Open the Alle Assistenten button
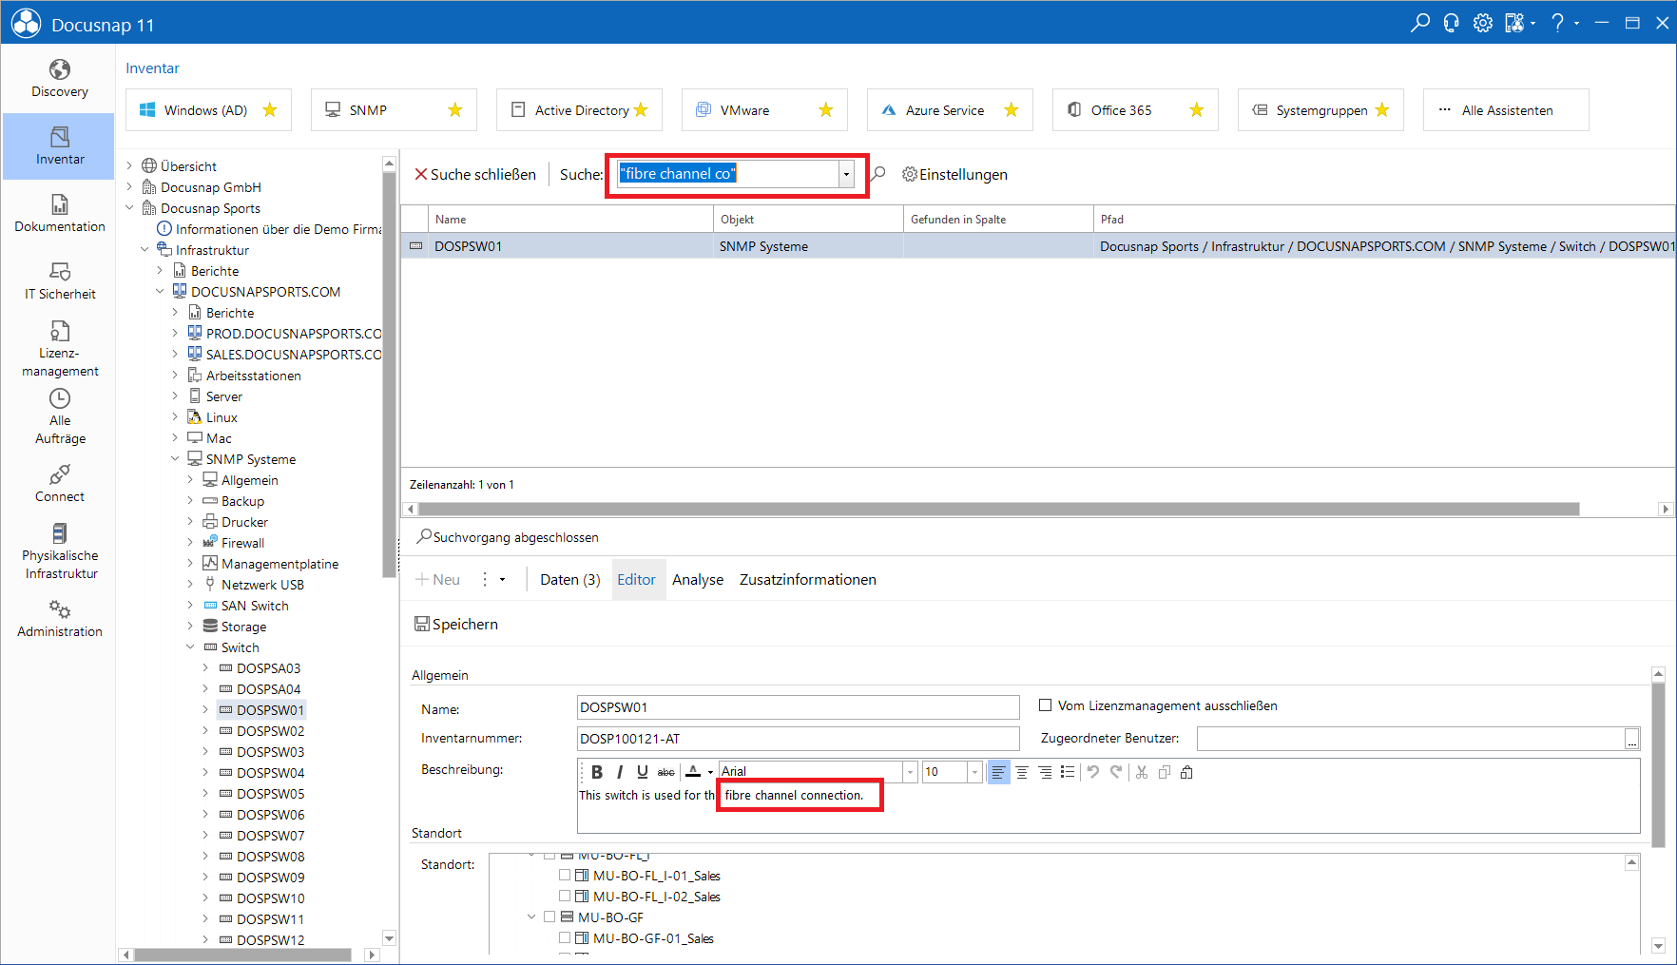1677x965 pixels. pyautogui.click(x=1506, y=110)
